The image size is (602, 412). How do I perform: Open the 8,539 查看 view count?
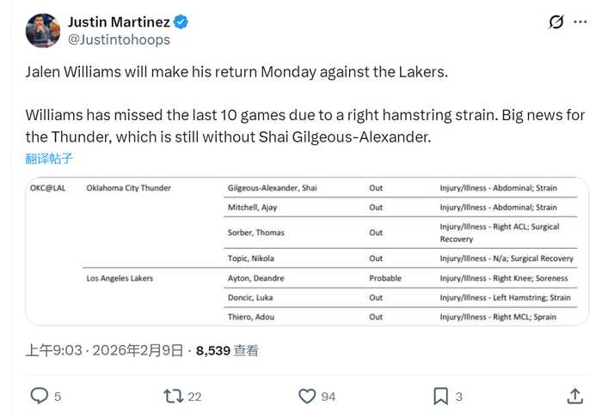[227, 350]
